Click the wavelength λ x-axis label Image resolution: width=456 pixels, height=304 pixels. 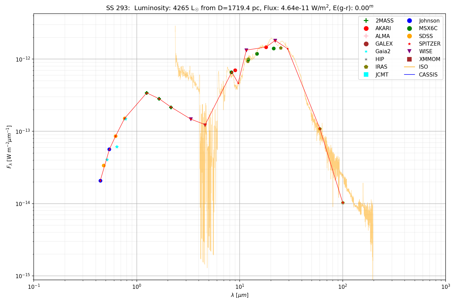click(x=240, y=295)
